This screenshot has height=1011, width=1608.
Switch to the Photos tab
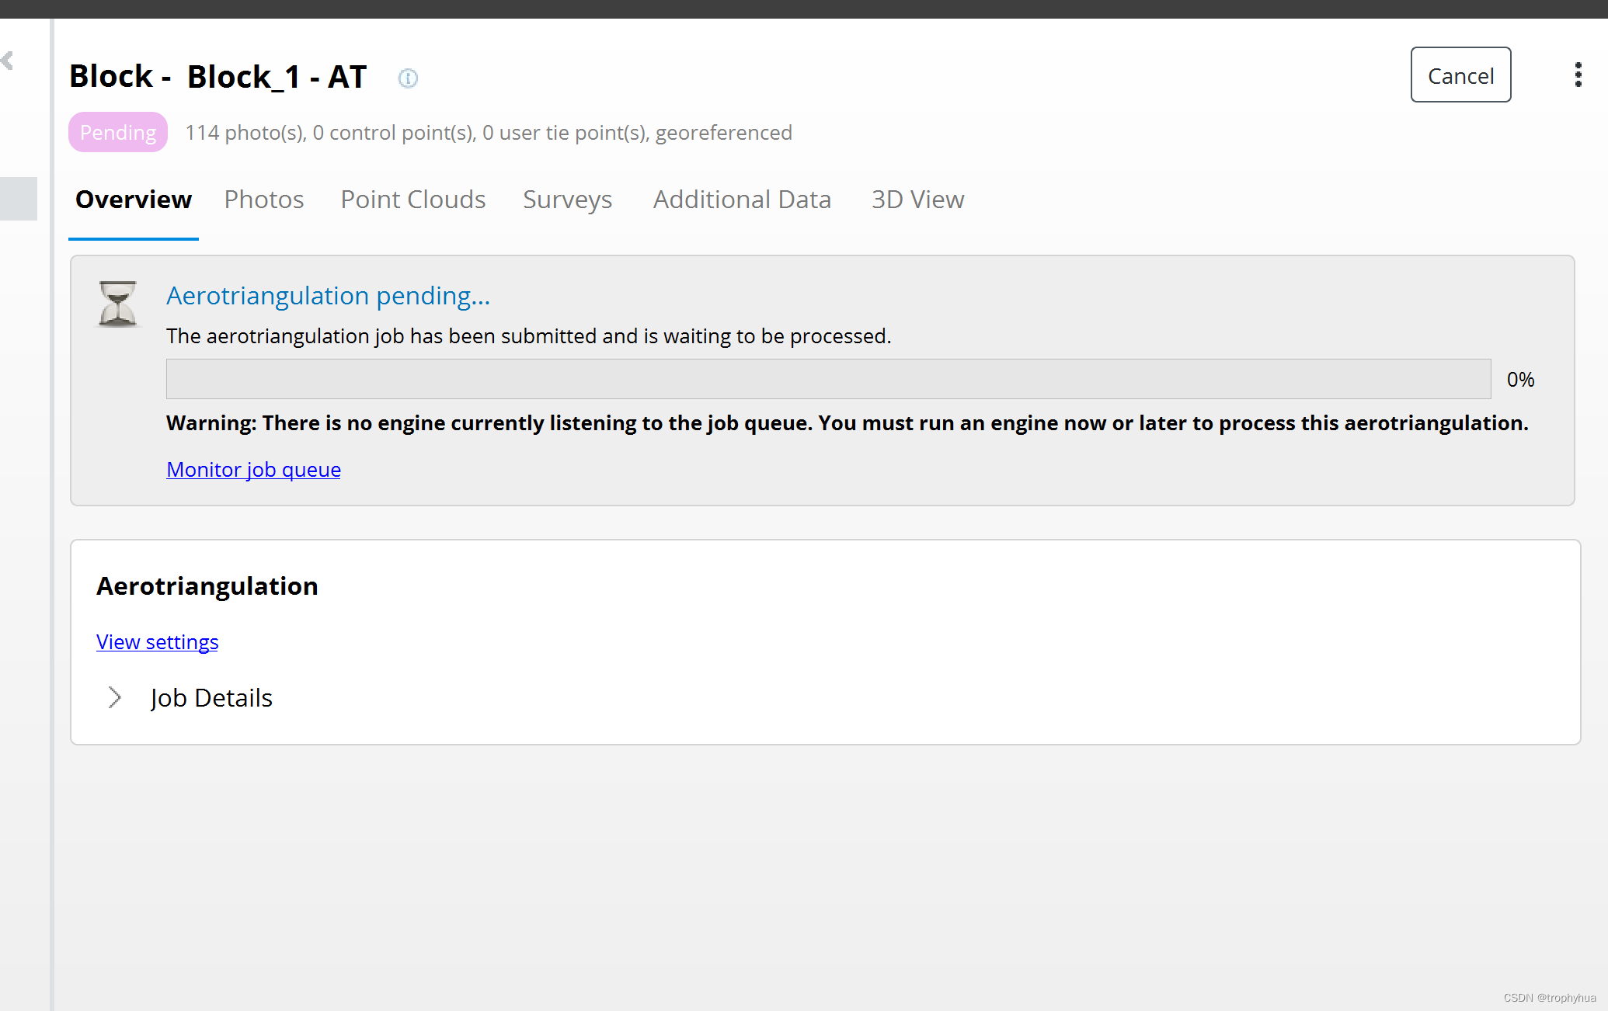[263, 200]
